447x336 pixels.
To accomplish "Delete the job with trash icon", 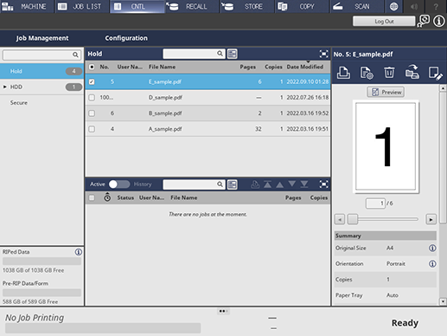I will click(x=389, y=73).
